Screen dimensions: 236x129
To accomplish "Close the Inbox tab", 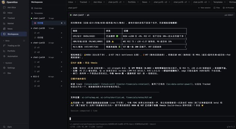I will tap(75, 2).
